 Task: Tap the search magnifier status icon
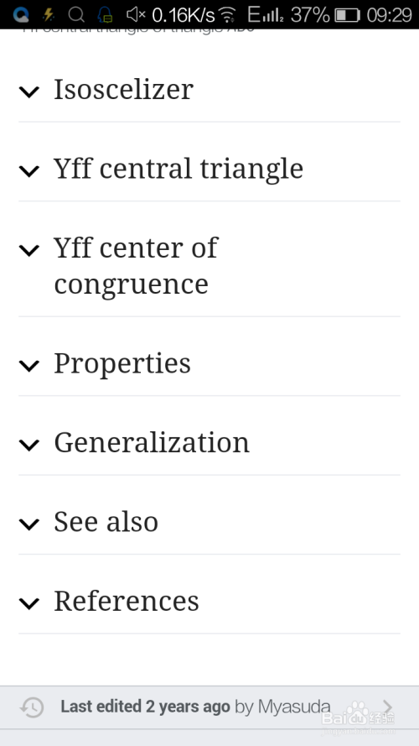pyautogui.click(x=76, y=15)
